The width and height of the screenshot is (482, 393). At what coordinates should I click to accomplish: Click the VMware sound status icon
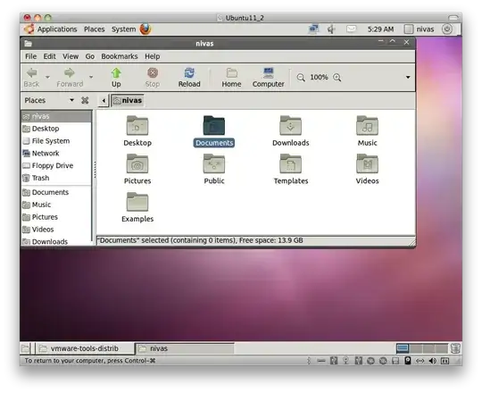[x=432, y=361]
